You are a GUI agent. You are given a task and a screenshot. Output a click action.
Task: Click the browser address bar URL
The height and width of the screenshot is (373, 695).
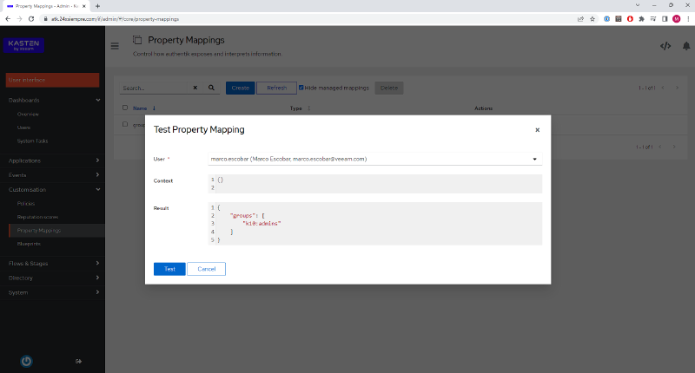pos(115,19)
